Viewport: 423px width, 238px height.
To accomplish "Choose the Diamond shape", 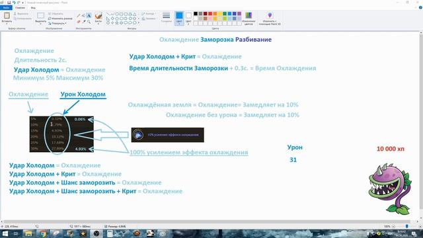I will [x=112, y=19].
